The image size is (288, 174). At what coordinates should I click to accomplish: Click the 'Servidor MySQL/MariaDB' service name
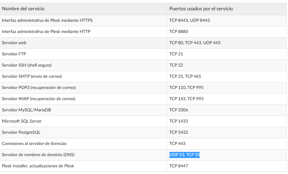[26, 110]
